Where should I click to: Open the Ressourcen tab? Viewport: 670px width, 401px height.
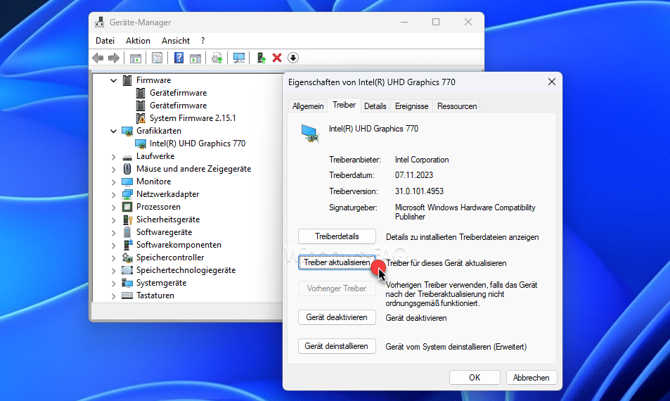(457, 106)
